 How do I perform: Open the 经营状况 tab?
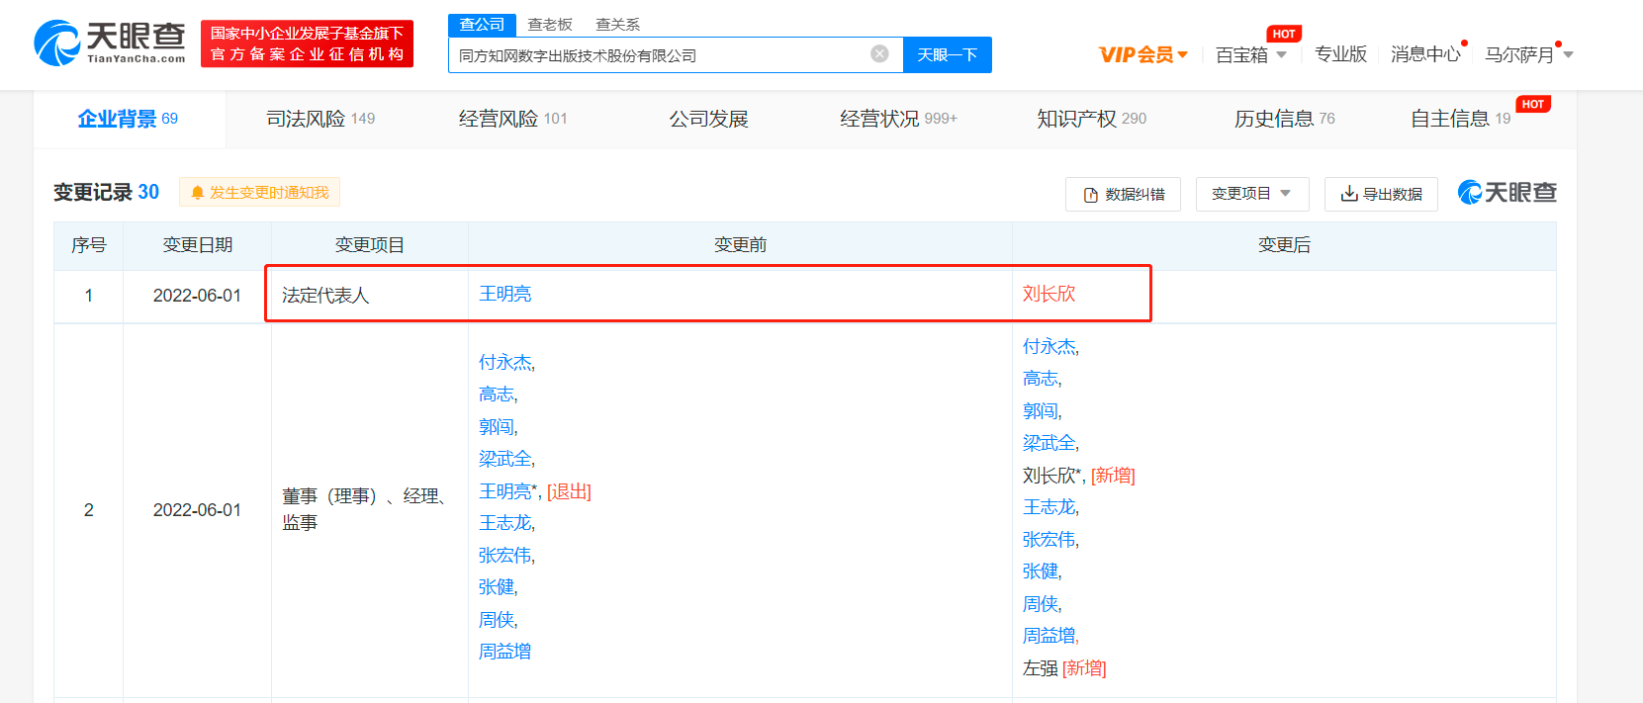(x=898, y=119)
